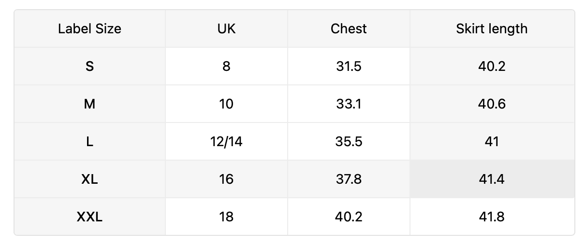The width and height of the screenshot is (585, 245).
Task: Select the highlighted 41.4 skirt length cell
Action: (x=492, y=179)
